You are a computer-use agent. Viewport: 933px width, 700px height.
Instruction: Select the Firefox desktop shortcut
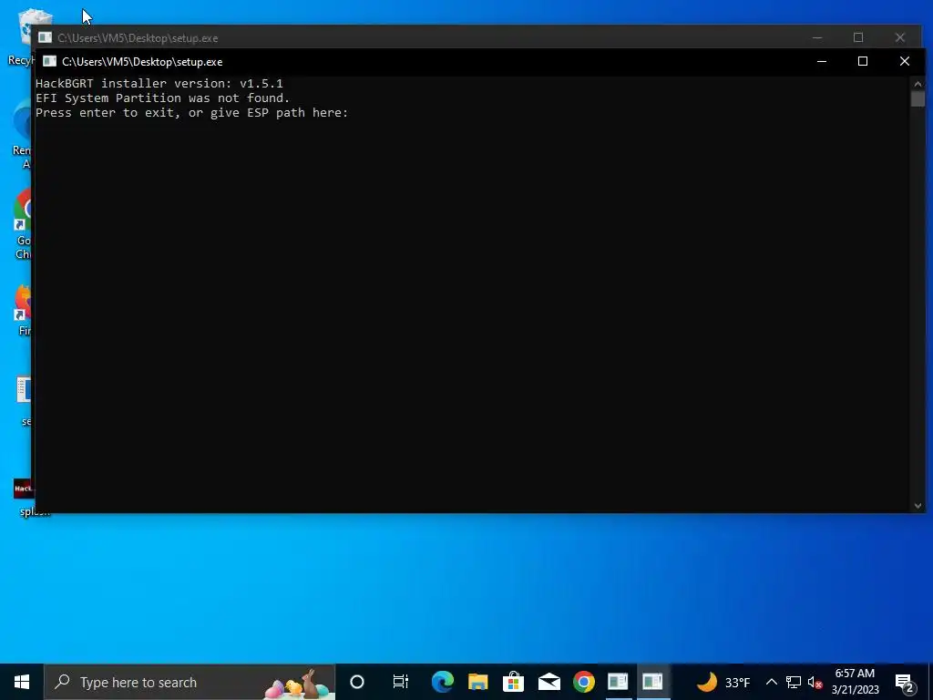[x=23, y=310]
